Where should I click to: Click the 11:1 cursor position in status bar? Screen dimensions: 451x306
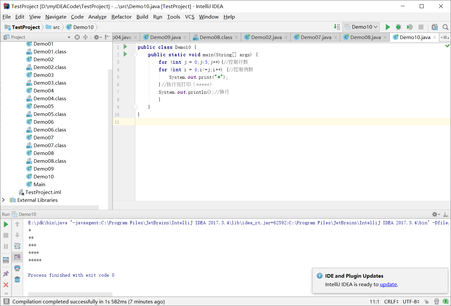click(374, 302)
